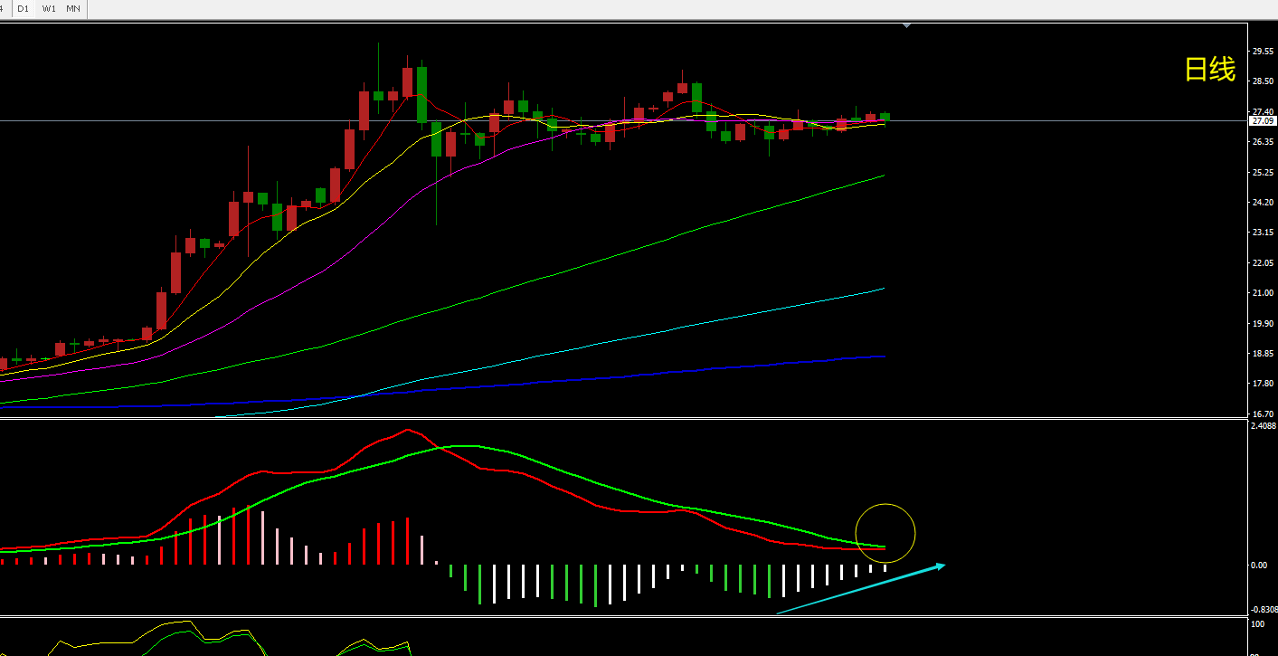Click the 18.85 price axis value

pyautogui.click(x=1263, y=353)
